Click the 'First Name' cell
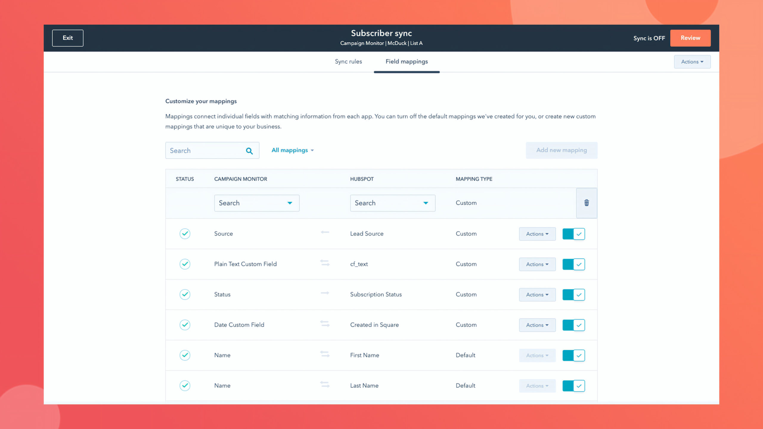Image resolution: width=763 pixels, height=429 pixels. tap(365, 355)
